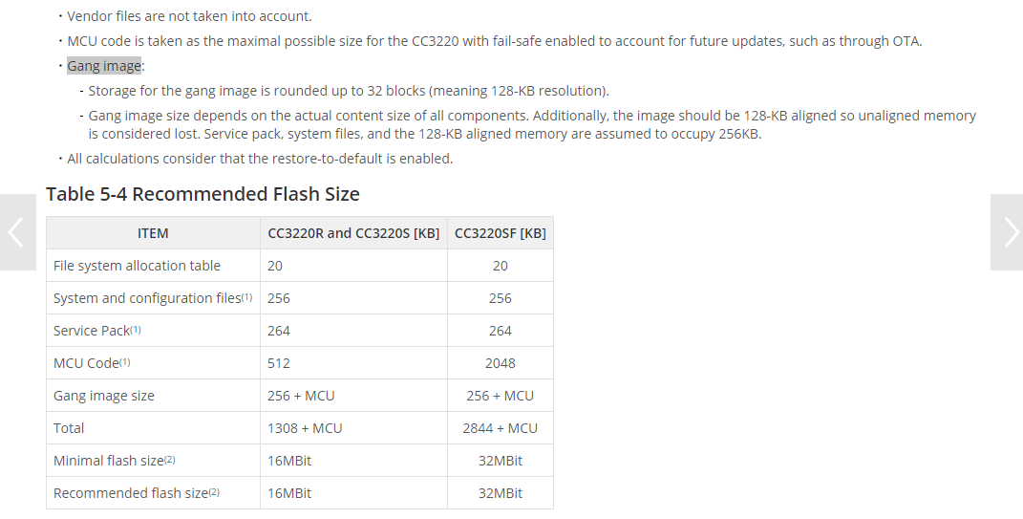
Task: Select the CC3220SF [KB] column header
Action: (x=500, y=233)
